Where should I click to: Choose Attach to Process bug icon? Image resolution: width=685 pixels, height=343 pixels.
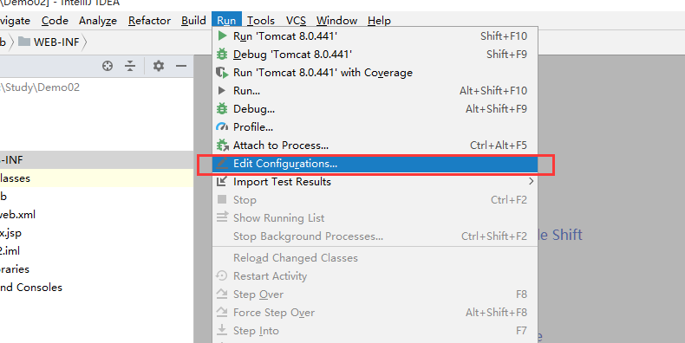point(222,145)
